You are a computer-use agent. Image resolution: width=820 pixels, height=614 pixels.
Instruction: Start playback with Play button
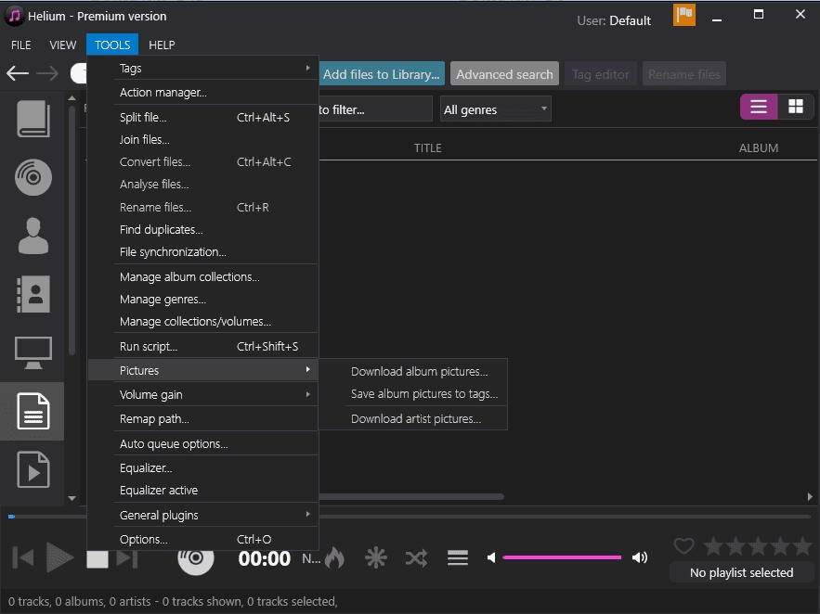59,557
